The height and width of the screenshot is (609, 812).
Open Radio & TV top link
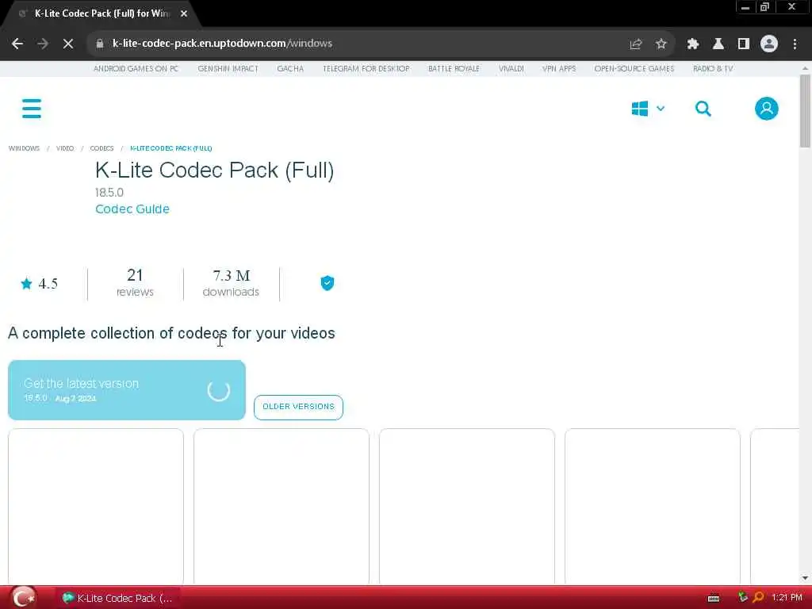pyautogui.click(x=713, y=69)
